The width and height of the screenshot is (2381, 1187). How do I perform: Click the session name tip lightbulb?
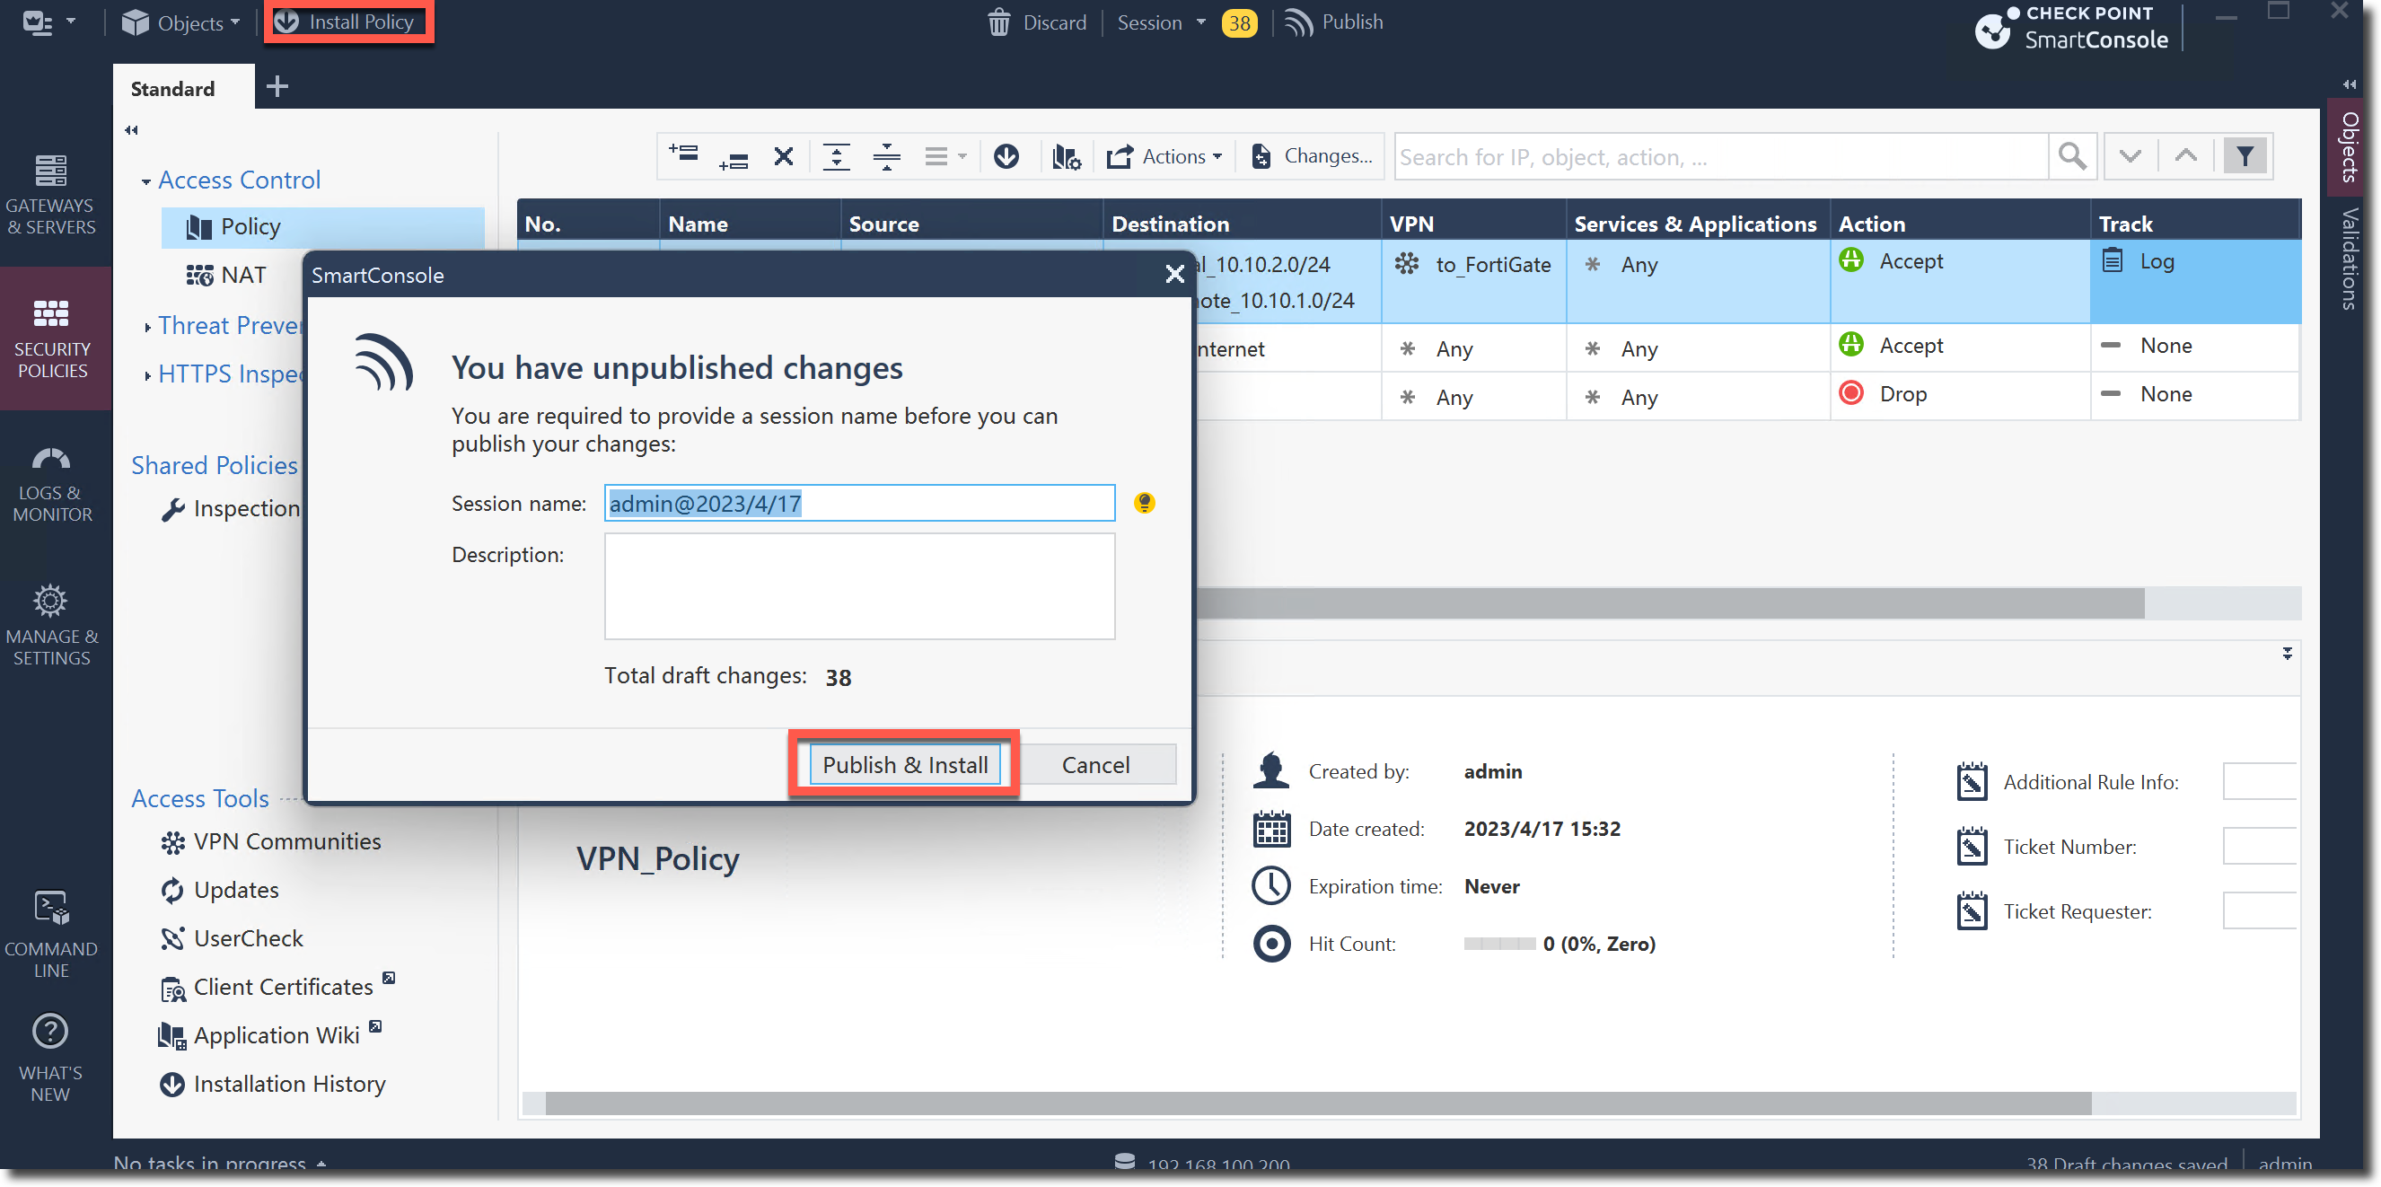pos(1145,503)
